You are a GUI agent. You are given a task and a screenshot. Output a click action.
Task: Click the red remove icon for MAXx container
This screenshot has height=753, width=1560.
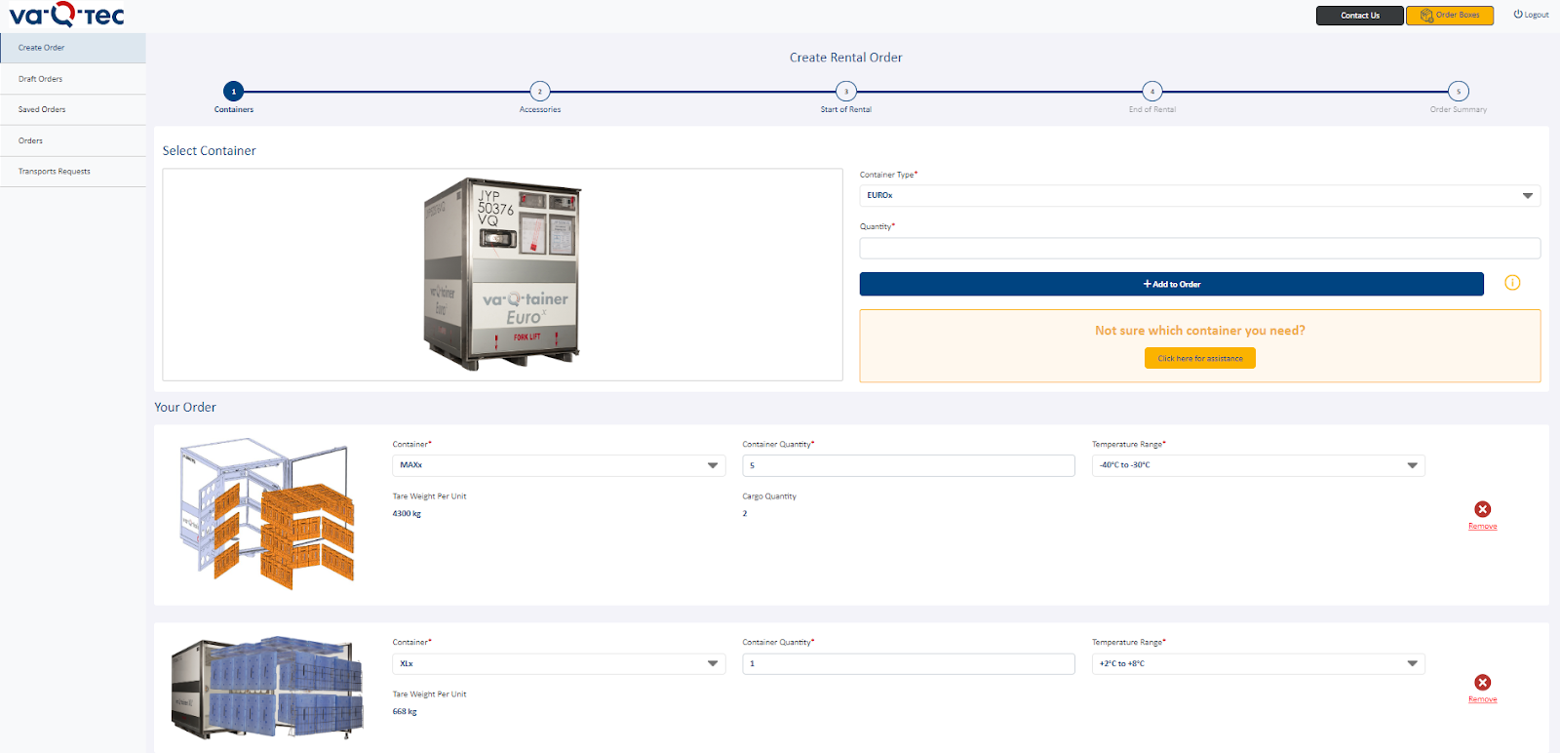pyautogui.click(x=1482, y=509)
